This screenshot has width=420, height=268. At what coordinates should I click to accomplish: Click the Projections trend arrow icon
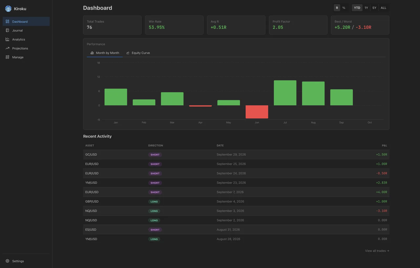tap(7, 48)
